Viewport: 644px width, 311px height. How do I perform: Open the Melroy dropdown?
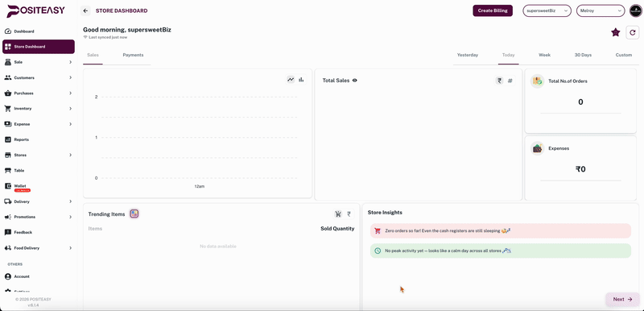tap(601, 10)
